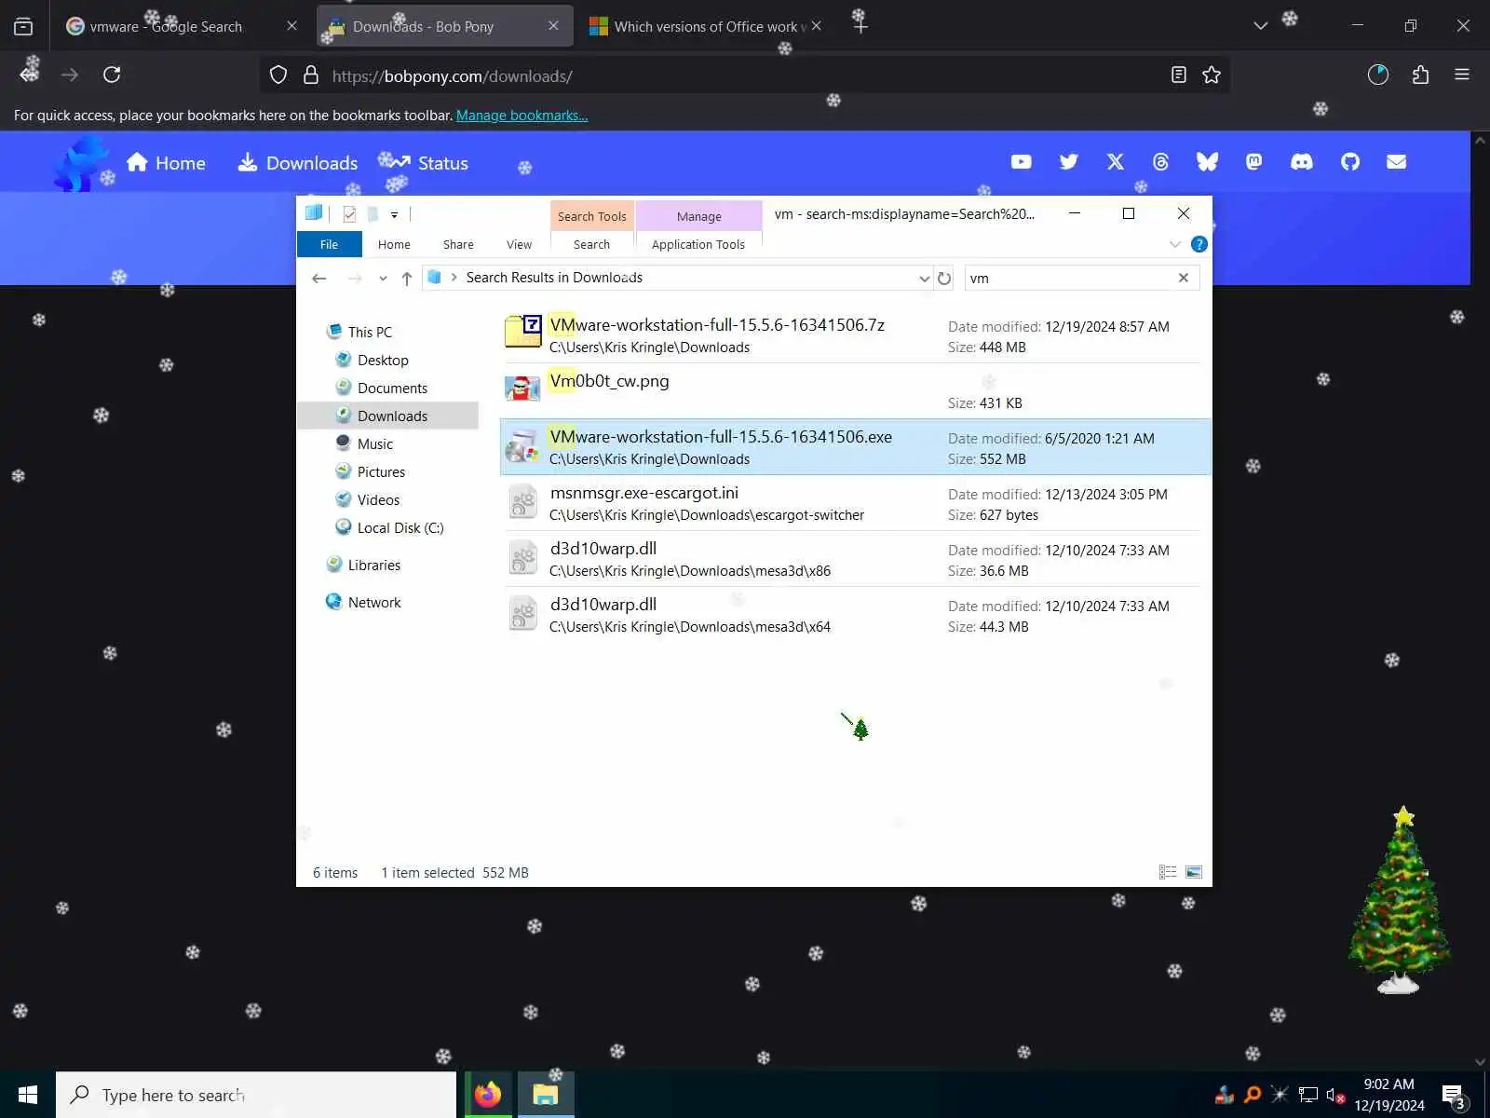The image size is (1490, 1118).
Task: Switch Explorer to details view
Action: tap(1168, 872)
